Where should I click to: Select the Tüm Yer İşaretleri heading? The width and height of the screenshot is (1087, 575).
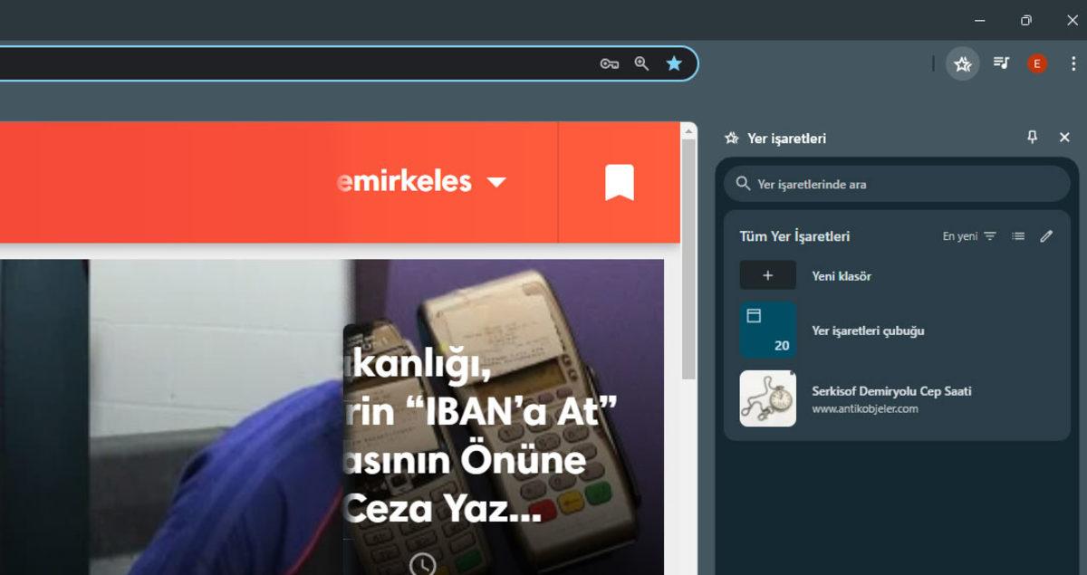click(x=794, y=235)
